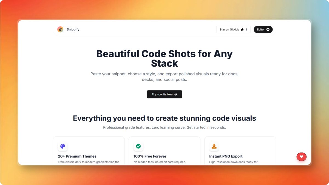This screenshot has width=329, height=185.
Task: Click the No hidden fees description text
Action: (x=160, y=162)
